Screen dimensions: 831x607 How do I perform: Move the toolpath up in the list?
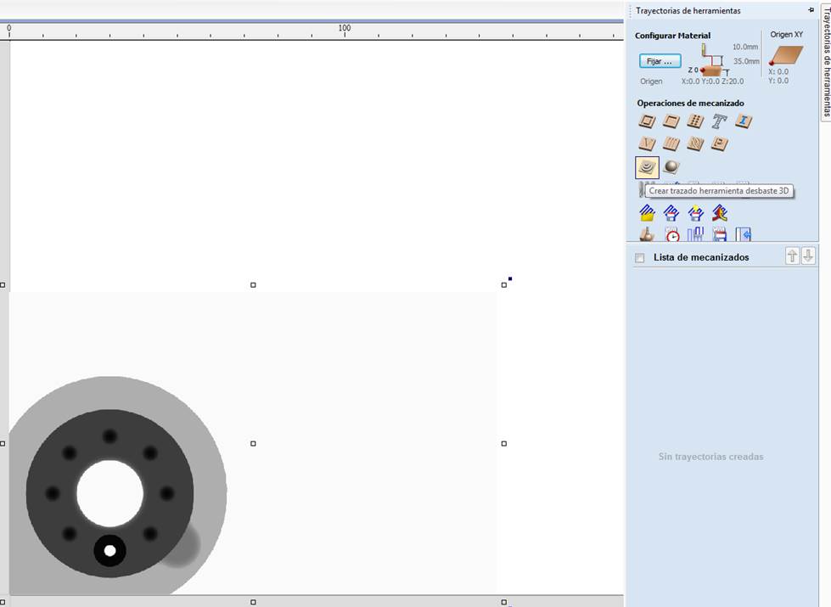(792, 256)
